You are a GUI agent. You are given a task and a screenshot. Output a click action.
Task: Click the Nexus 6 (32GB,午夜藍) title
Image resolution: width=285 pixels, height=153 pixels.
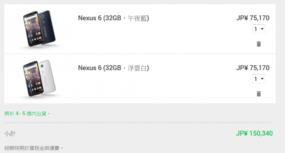click(114, 18)
